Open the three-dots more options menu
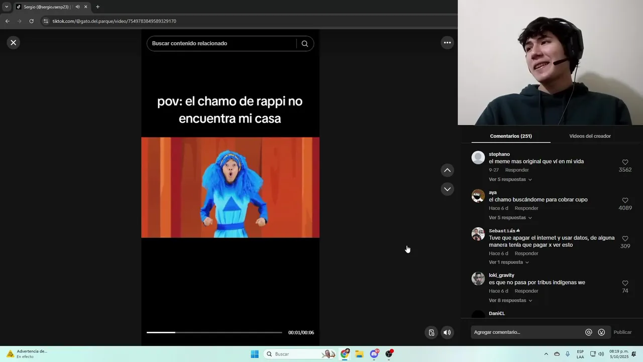Viewport: 643px width, 362px height. pyautogui.click(x=447, y=43)
